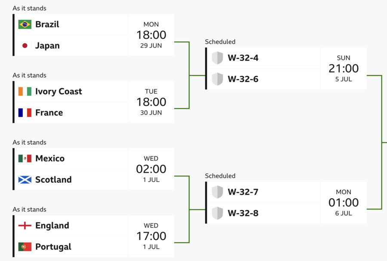The image size is (387, 261).
Task: Click the France tricolour flag icon
Action: pyautogui.click(x=25, y=112)
